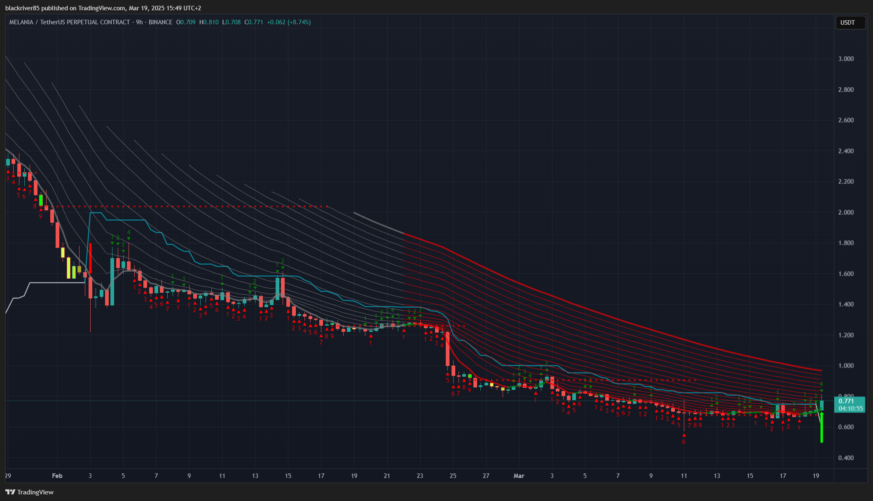This screenshot has width=873, height=501.
Task: Click the Mar 19, 2025 15:49 UTC+2 timestamp
Action: point(165,8)
